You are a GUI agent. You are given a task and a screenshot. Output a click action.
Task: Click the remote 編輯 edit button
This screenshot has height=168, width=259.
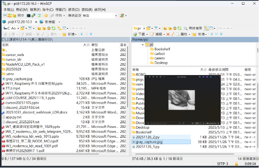tap(157, 34)
